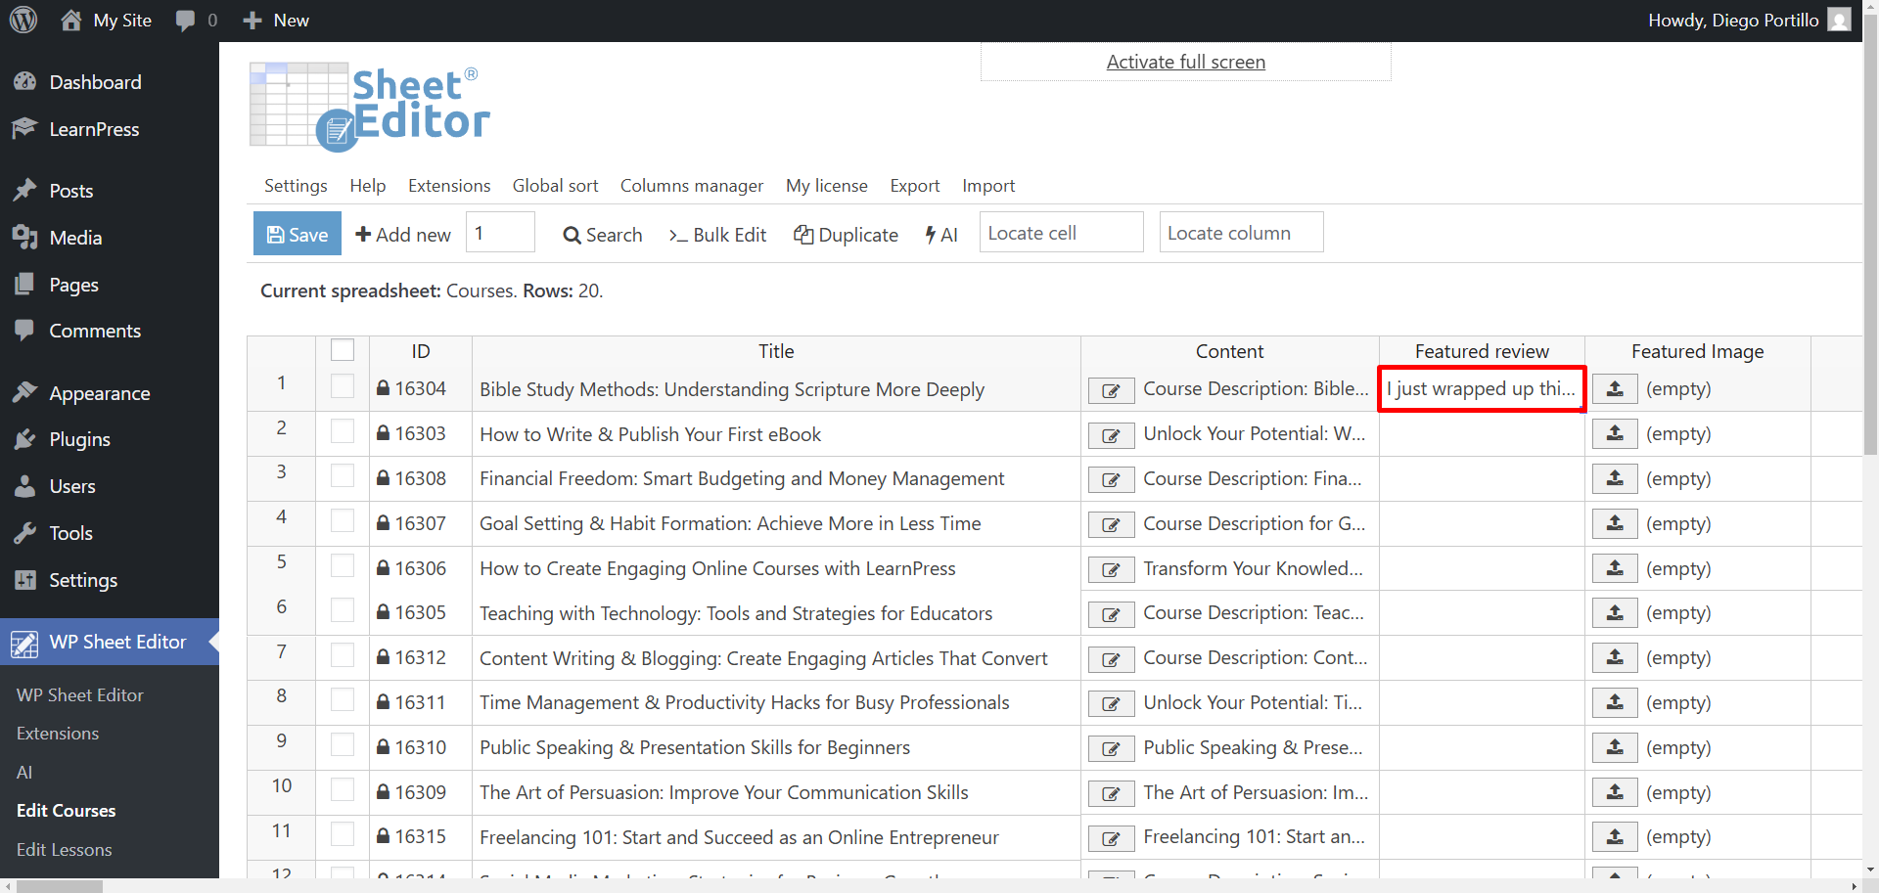Click the horizontal scrollbar thumb

pos(60,886)
